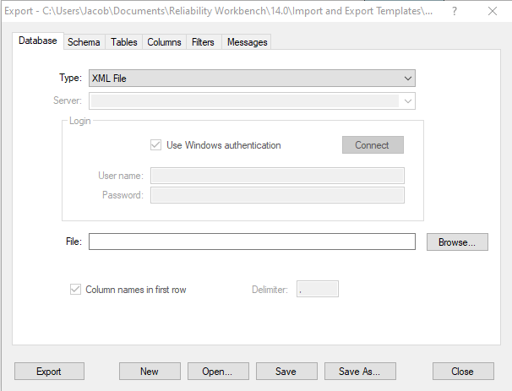
Task: Show the Messages tab
Action: [247, 42]
